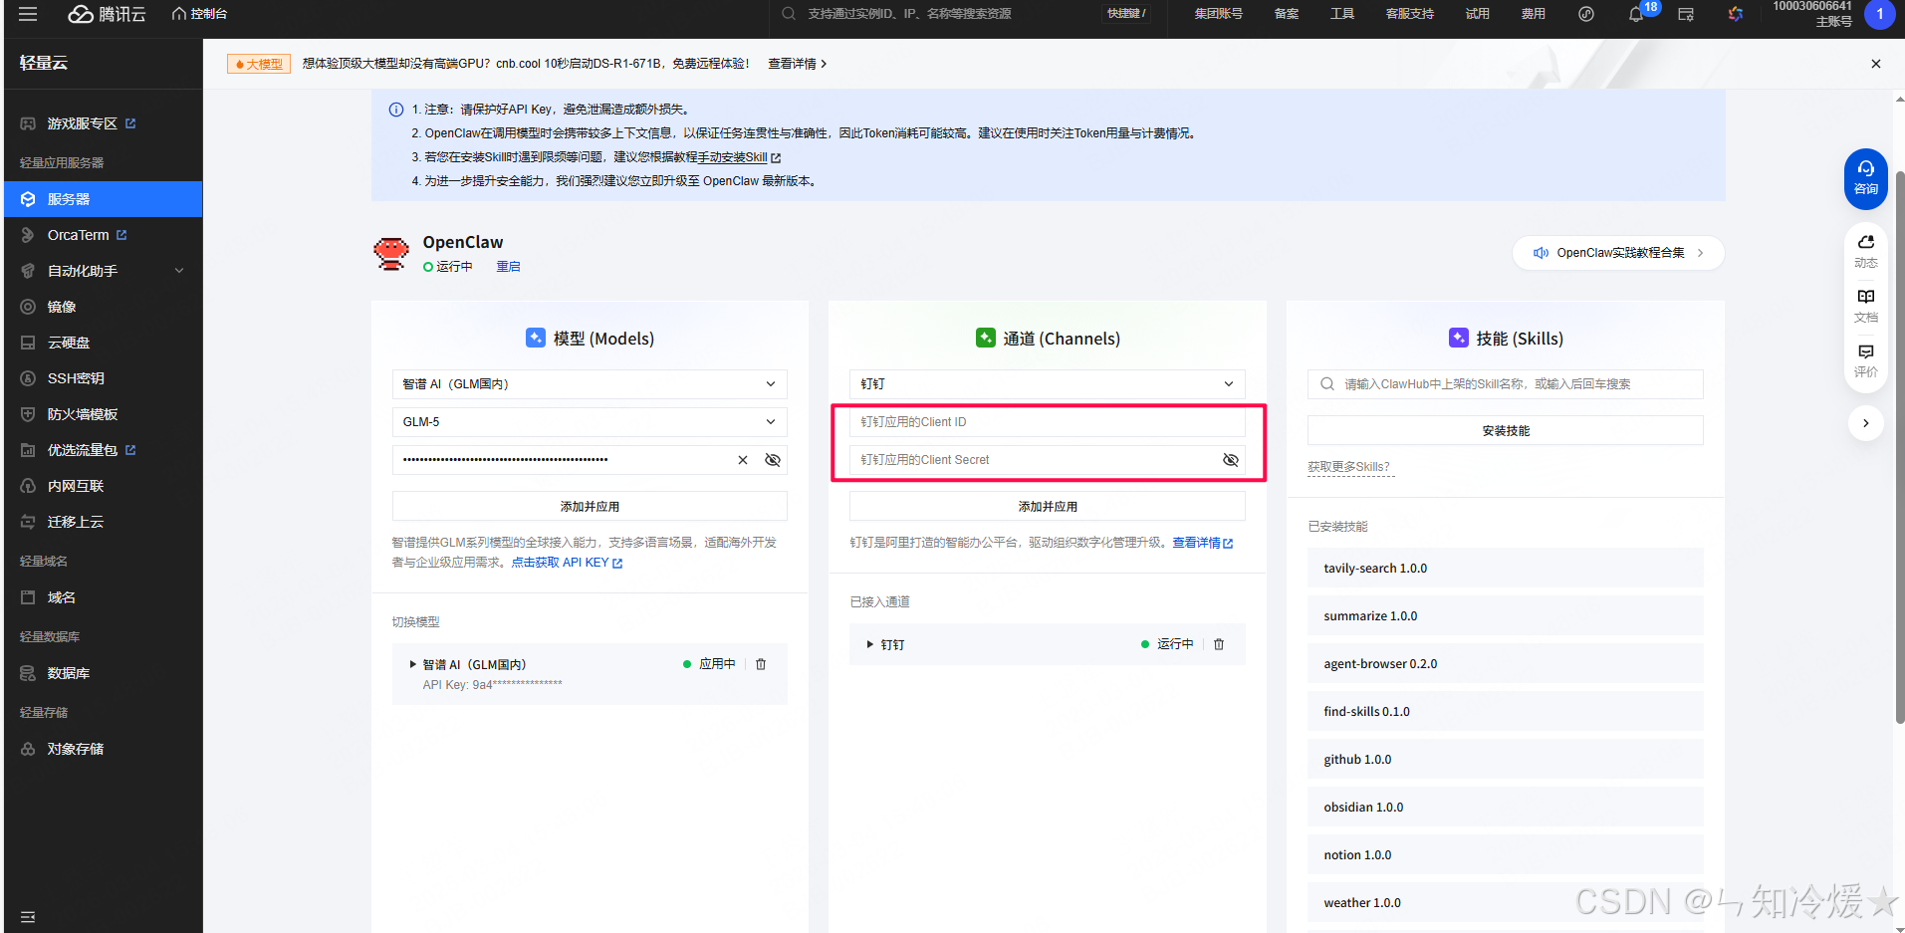Click the 安装技能 button

point(1505,431)
